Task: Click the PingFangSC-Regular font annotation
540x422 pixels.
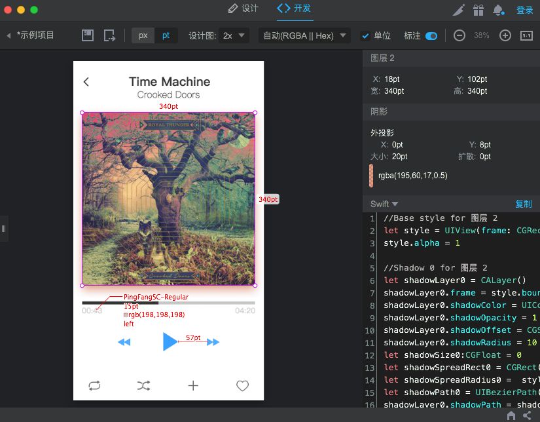Action: pyautogui.click(x=156, y=297)
